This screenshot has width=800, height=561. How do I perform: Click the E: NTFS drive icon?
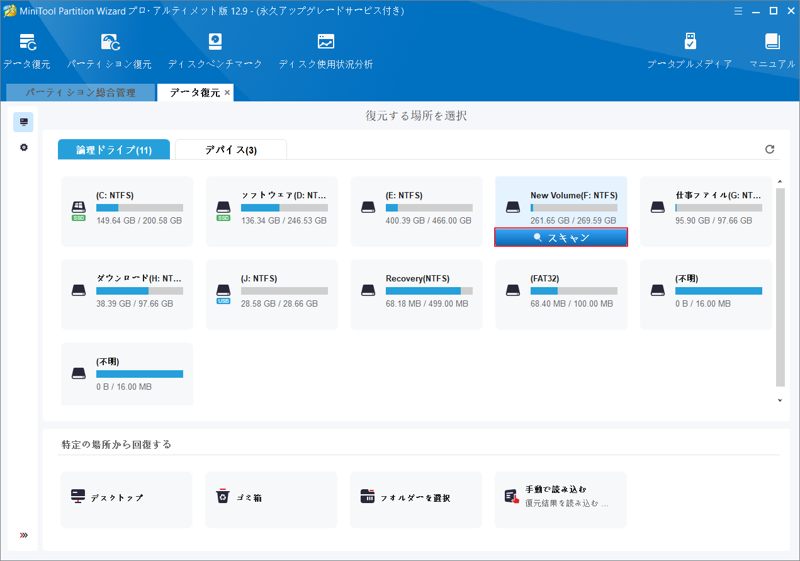[368, 207]
